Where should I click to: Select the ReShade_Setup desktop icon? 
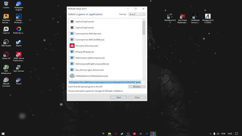pos(19,30)
